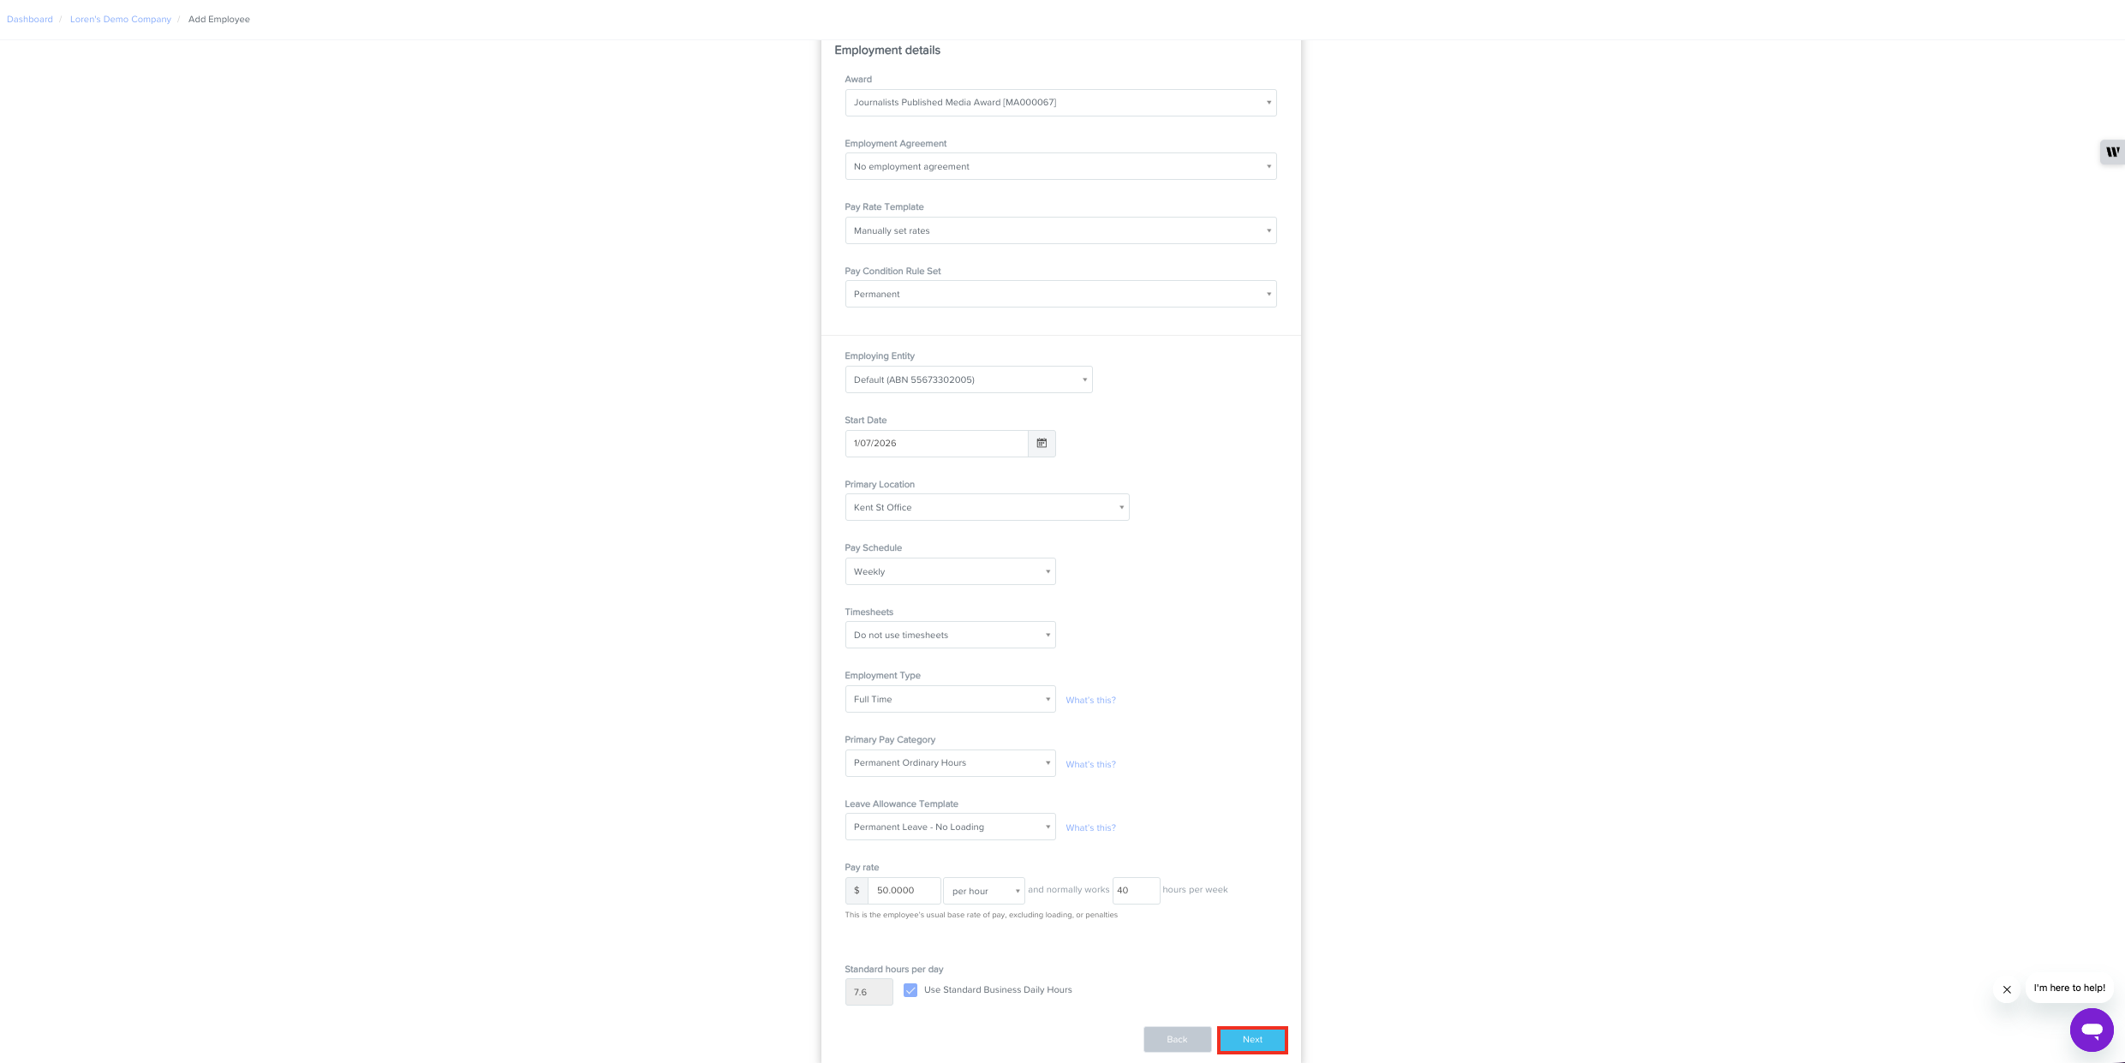The height and width of the screenshot is (1063, 2125).
Task: Change the pay rate per hour unit dropdown
Action: [x=984, y=891]
